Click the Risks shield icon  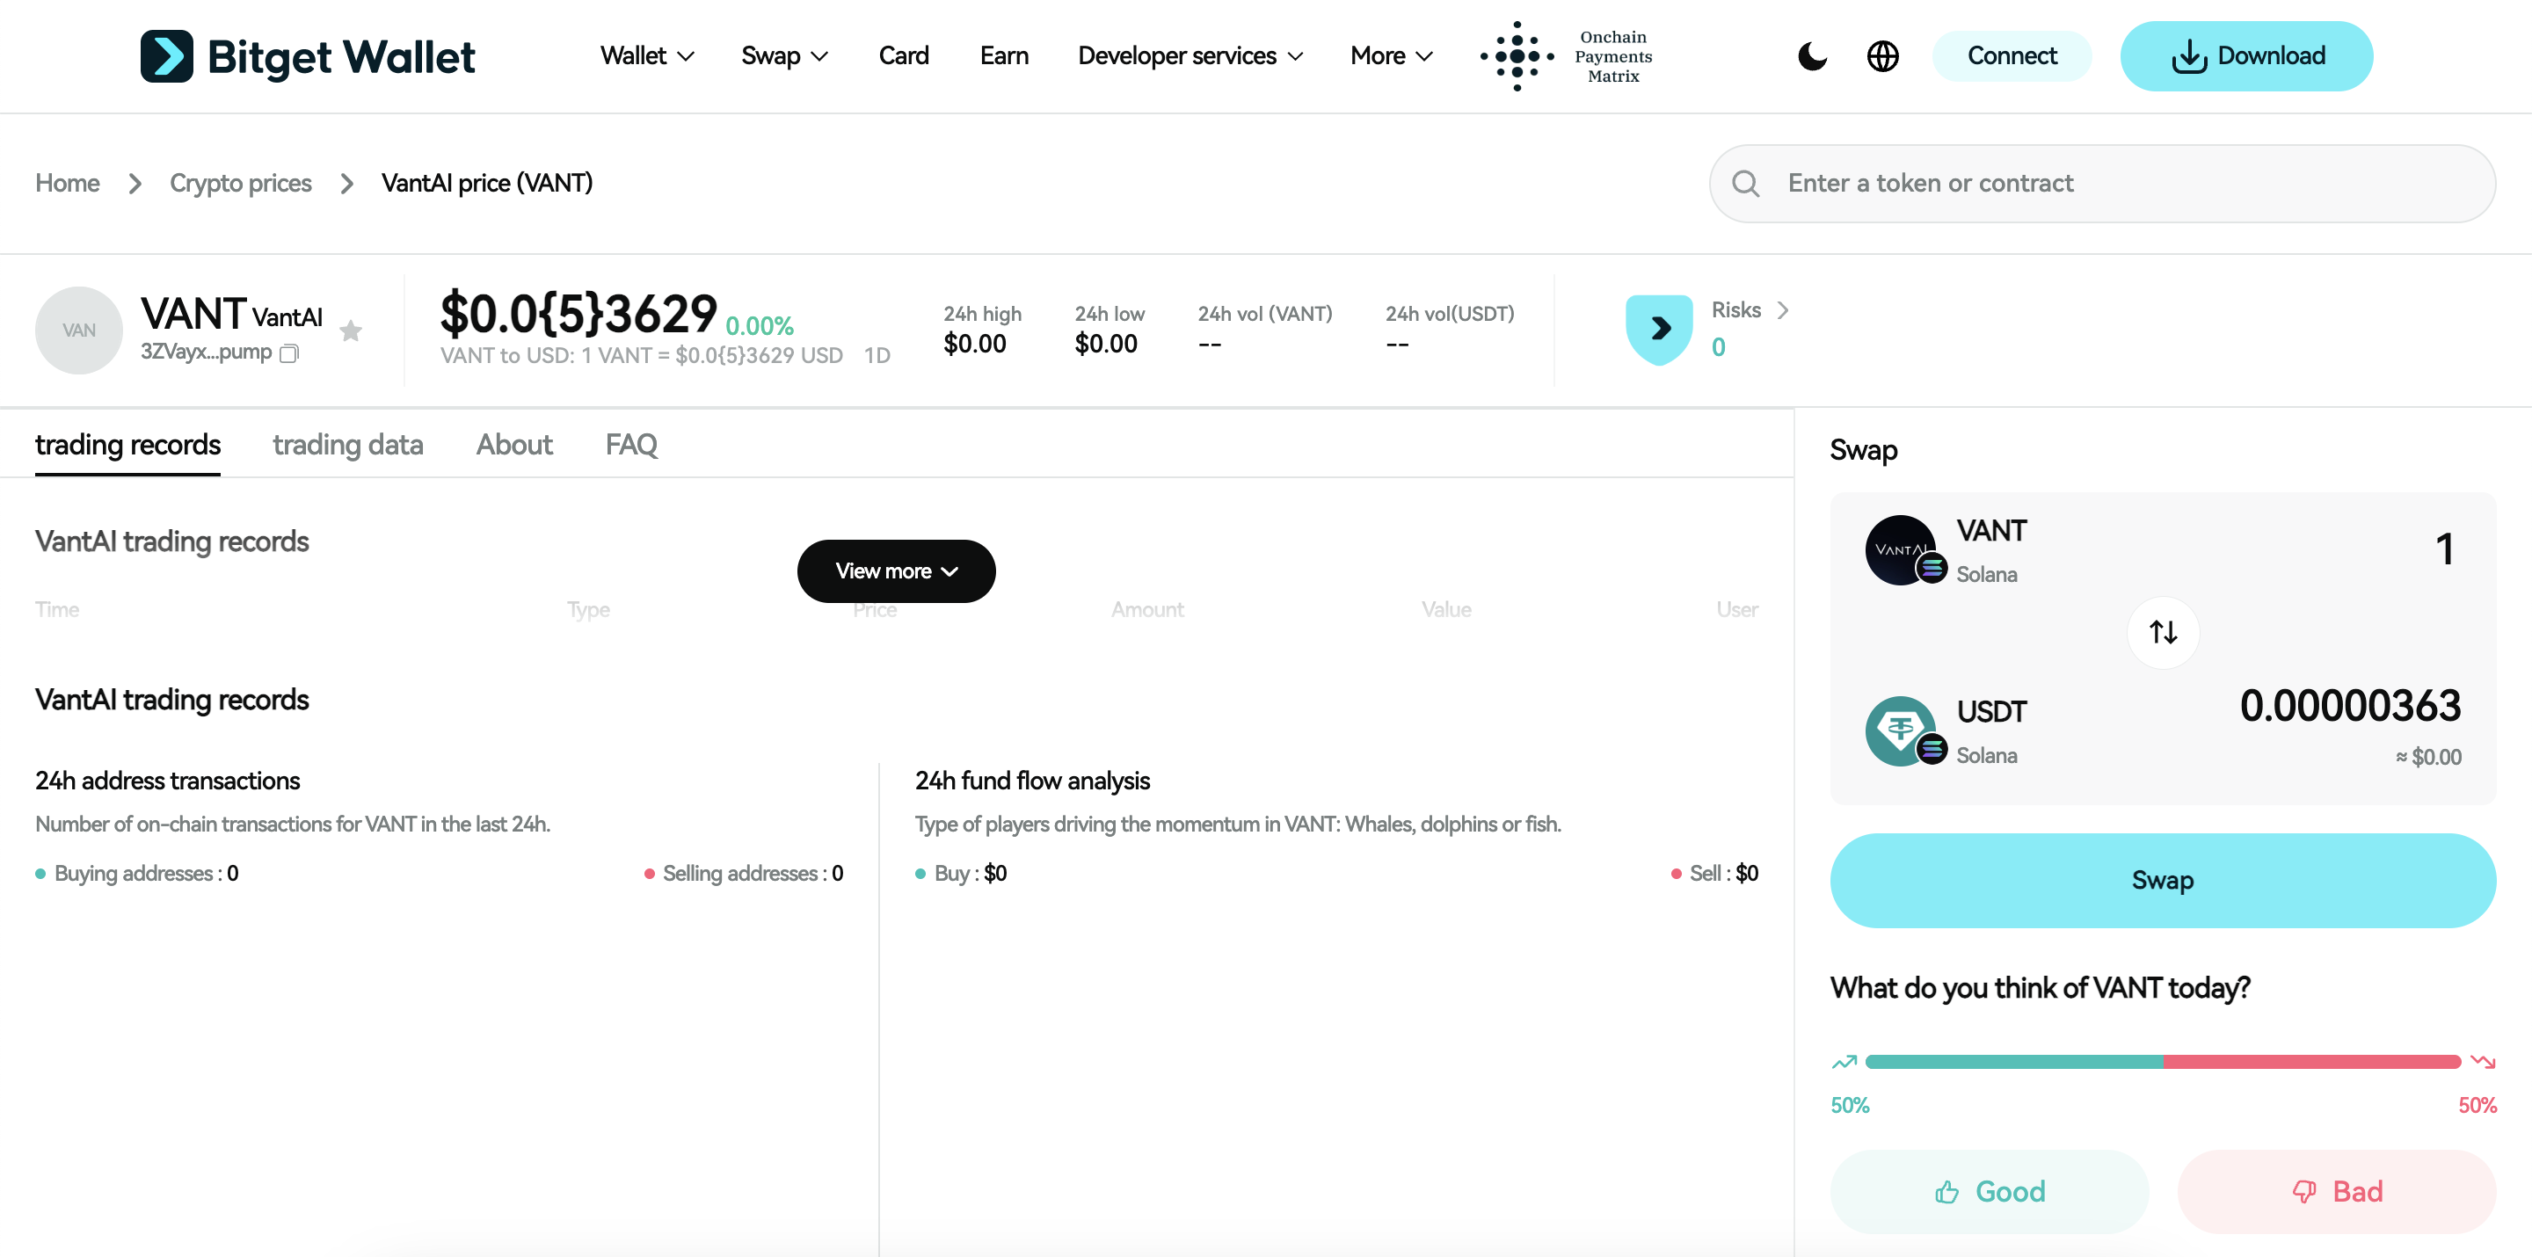point(1659,328)
